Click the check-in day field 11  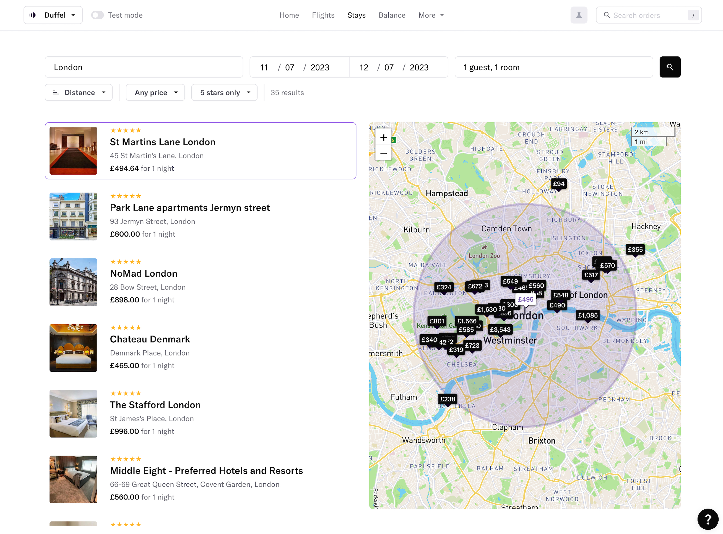pyautogui.click(x=264, y=67)
